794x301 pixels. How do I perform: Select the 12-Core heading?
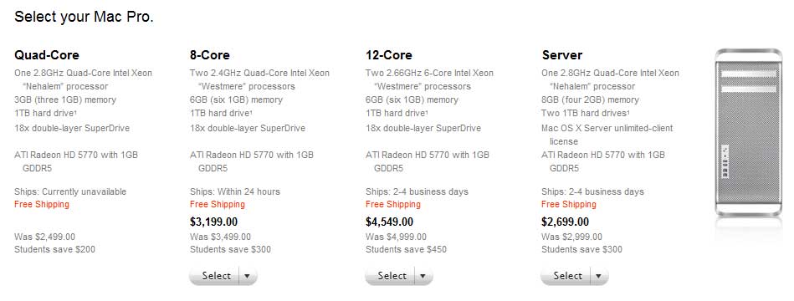[x=389, y=54]
